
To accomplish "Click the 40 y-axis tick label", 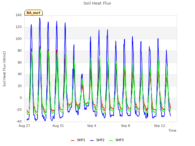I will (19, 74).
